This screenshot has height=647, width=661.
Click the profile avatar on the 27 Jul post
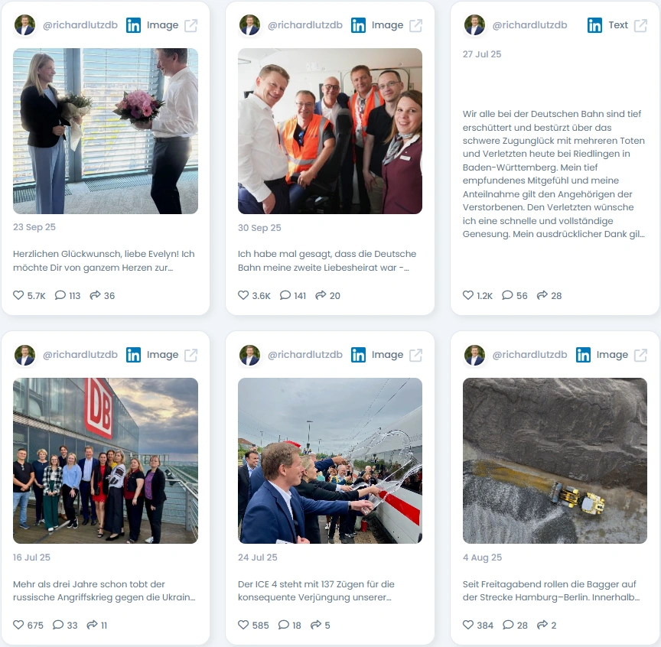coord(474,25)
